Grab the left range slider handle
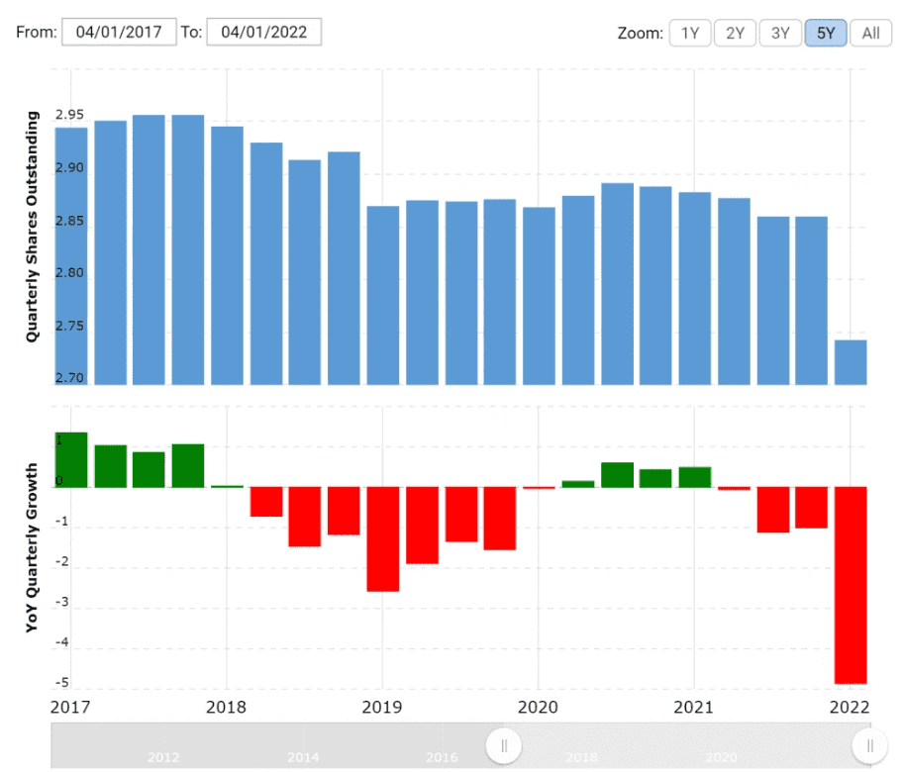901x772 pixels. point(504,745)
